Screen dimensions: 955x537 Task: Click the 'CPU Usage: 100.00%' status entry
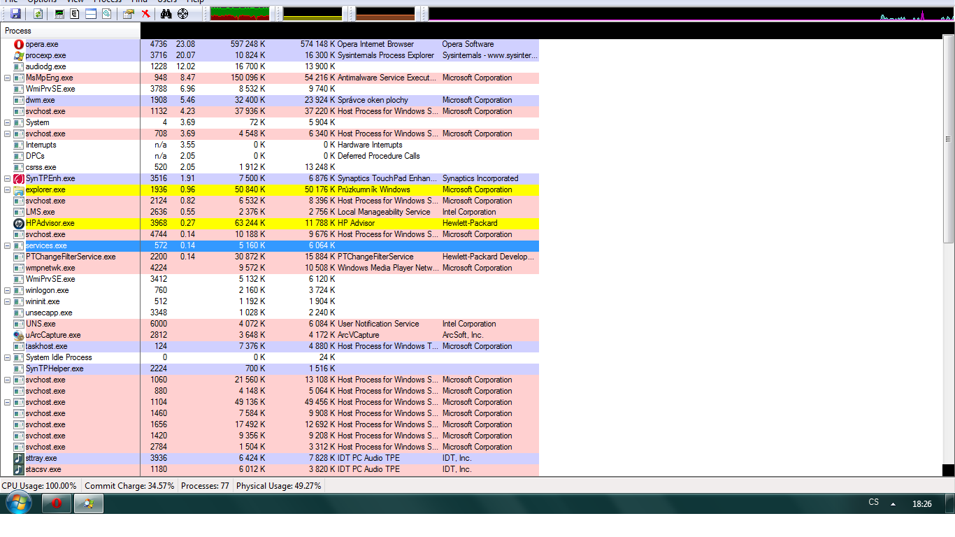pos(40,485)
